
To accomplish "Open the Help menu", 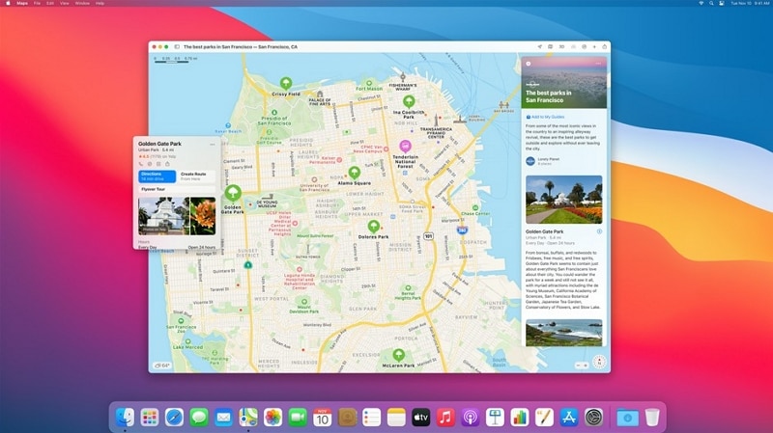I will [x=100, y=3].
